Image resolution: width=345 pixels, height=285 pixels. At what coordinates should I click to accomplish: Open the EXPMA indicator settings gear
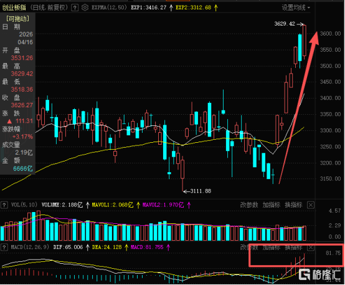(x=85, y=7)
